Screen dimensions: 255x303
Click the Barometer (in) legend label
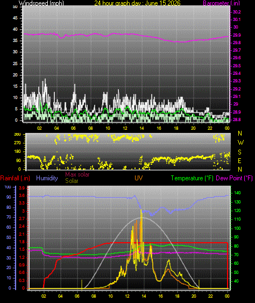222,3
